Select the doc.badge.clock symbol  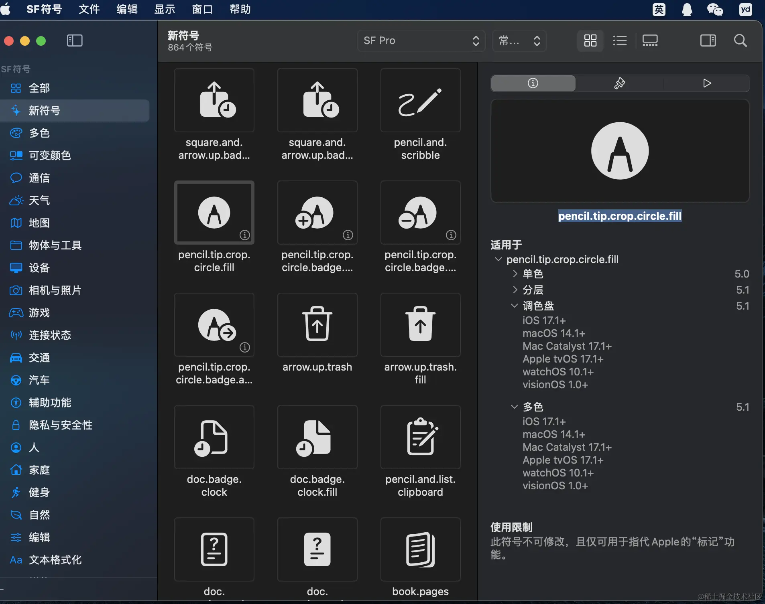click(214, 437)
